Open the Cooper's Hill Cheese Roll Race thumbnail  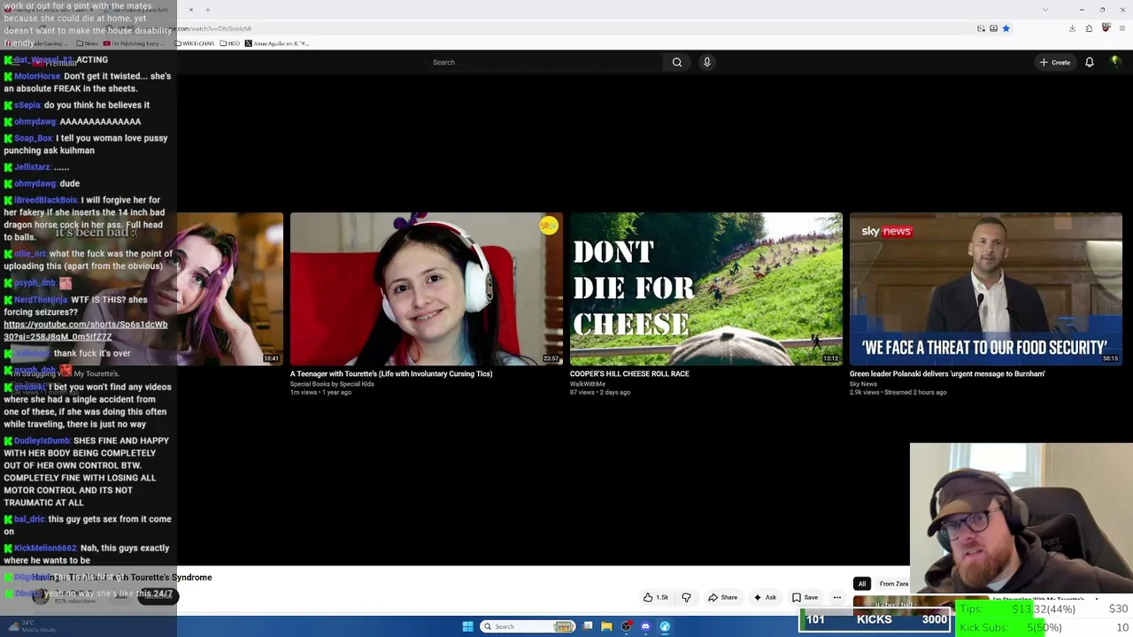[705, 288]
